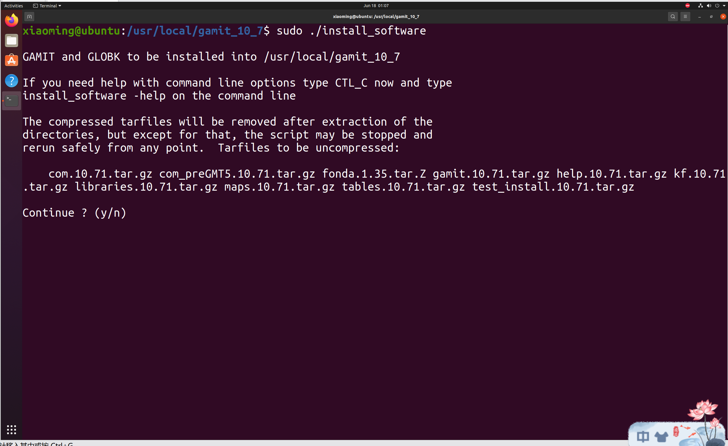Screen dimensions: 728x446
Task: Open the Terminal hamburger menu
Action: 685,17
